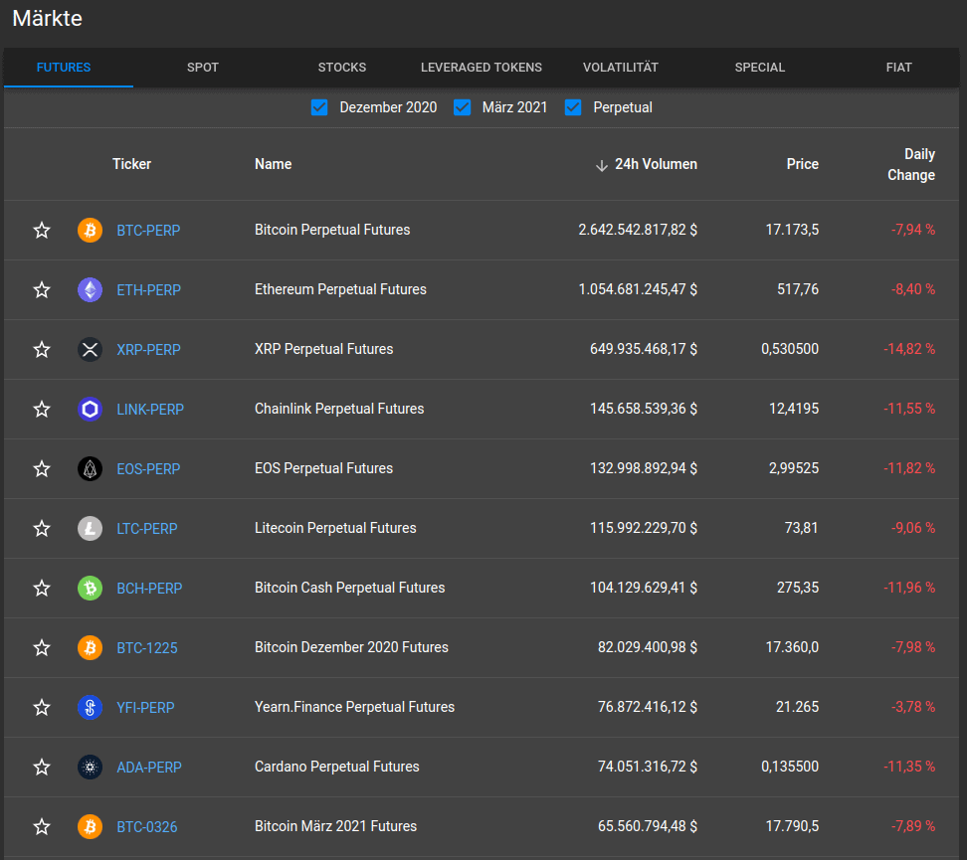
Task: Switch to the Spot tab
Action: click(x=203, y=68)
